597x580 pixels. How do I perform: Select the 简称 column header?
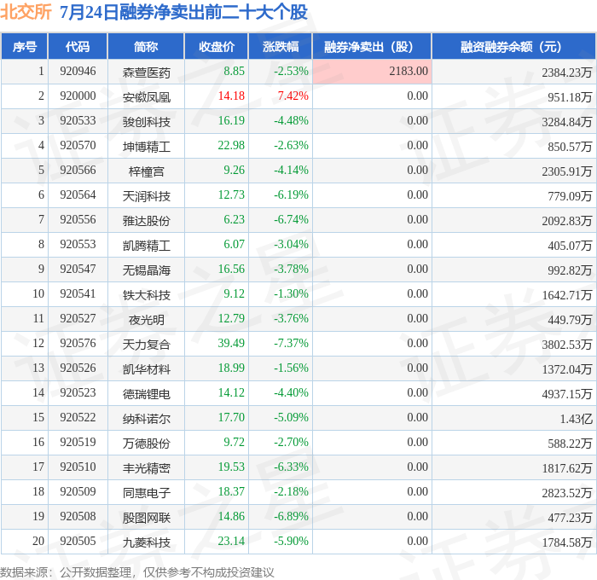click(146, 46)
